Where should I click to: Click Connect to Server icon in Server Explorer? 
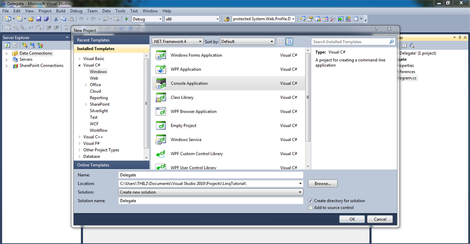pos(32,45)
